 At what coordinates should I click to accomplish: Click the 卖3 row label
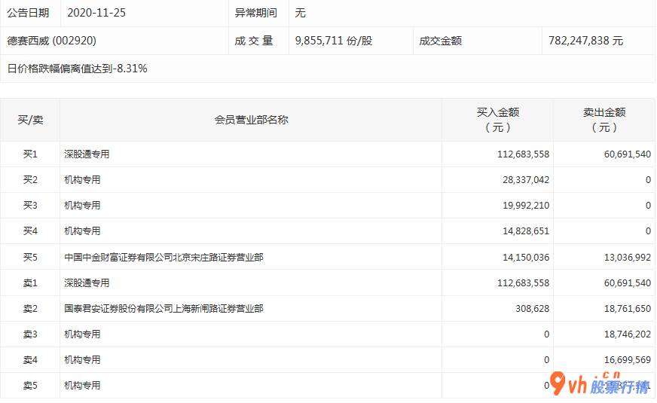click(30, 334)
